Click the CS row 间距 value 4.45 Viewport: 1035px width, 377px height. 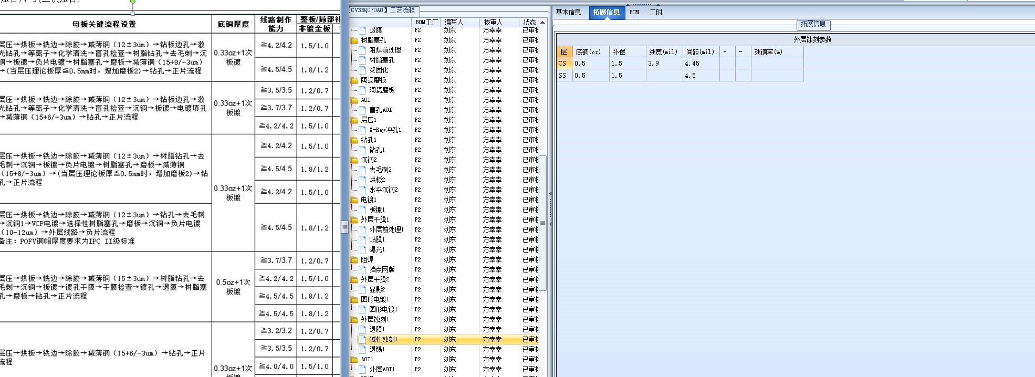(x=701, y=64)
